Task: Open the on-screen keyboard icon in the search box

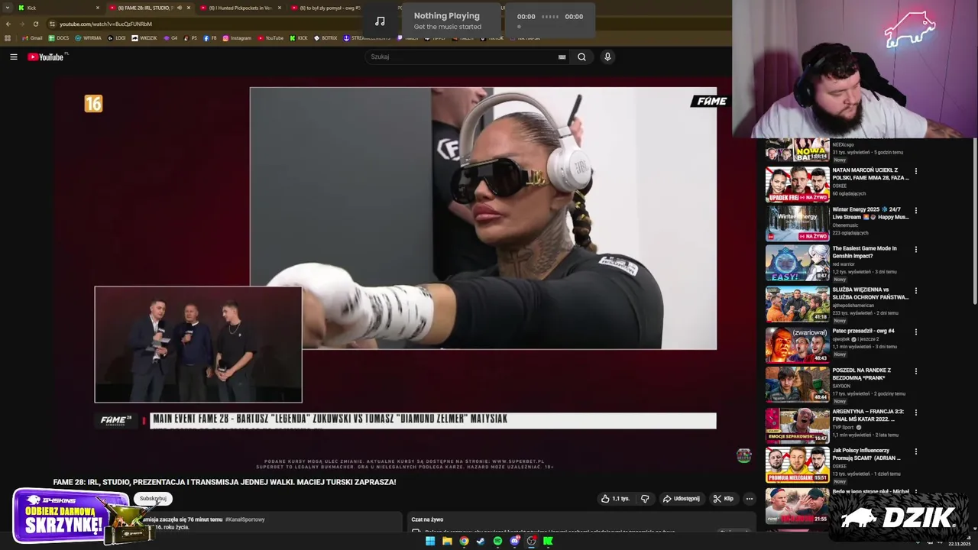Action: (x=562, y=57)
